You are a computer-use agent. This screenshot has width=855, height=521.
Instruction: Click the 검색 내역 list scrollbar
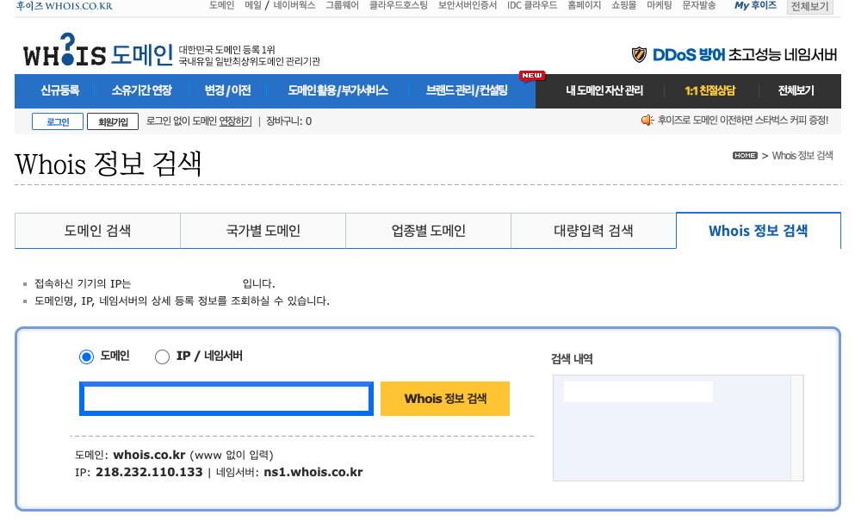(797, 428)
